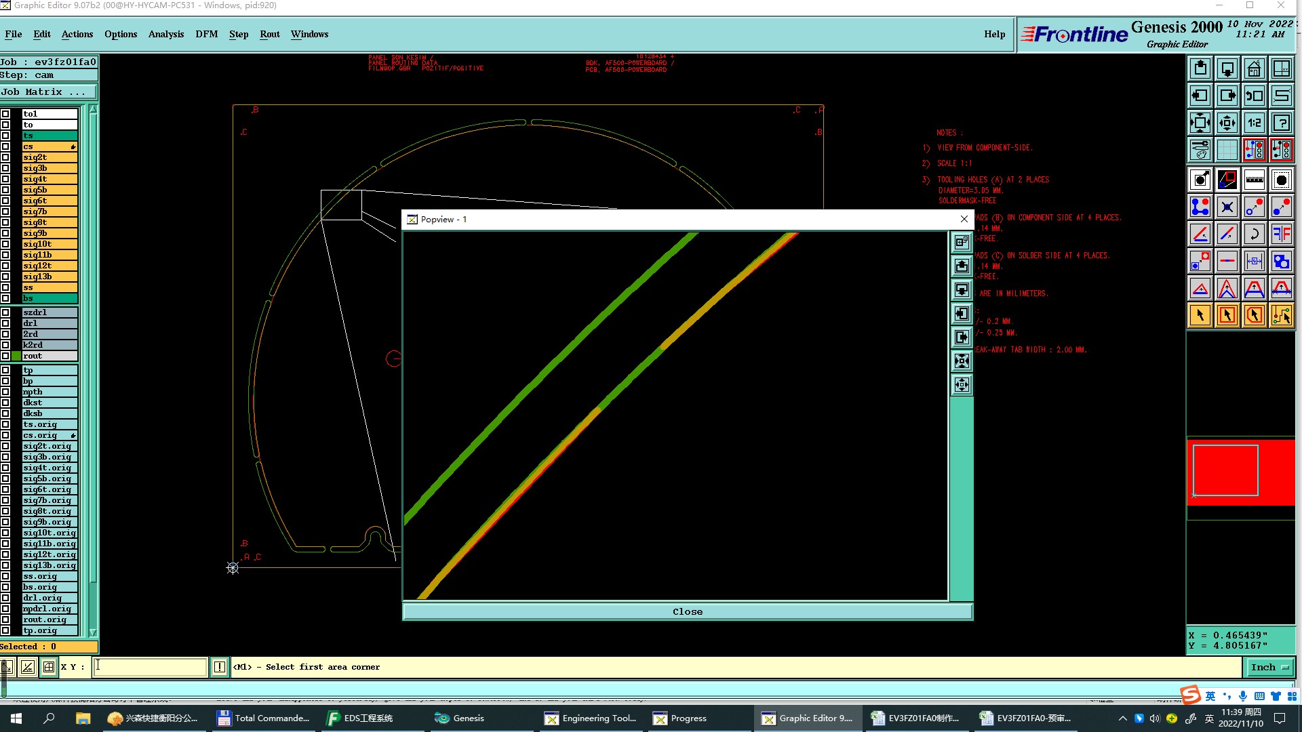
Task: Click the 1:2 zoom scale icon
Action: [1254, 123]
